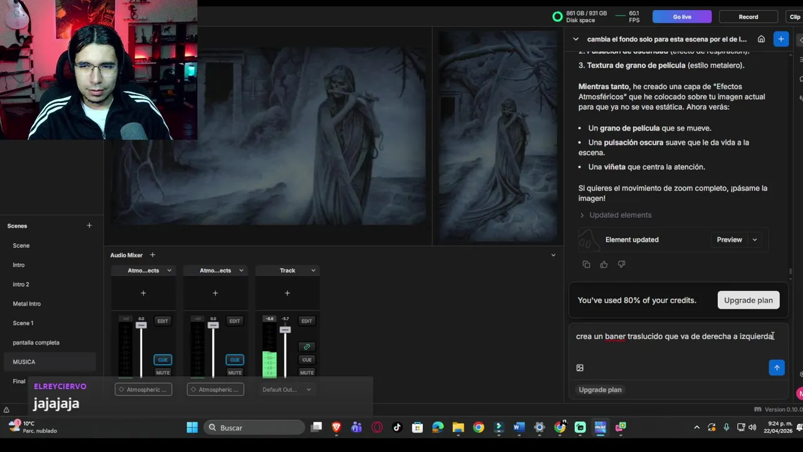This screenshot has height=452, width=803.
Task: Collapse the Audio Mixer panel
Action: (553, 255)
